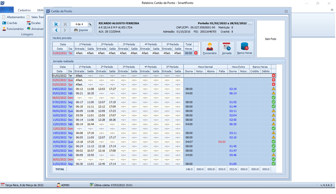Image resolution: width=336 pixels, height=194 pixels.
Task: Select extra hours 06:30 on 12/02/2022
Action: (x=233, y=124)
